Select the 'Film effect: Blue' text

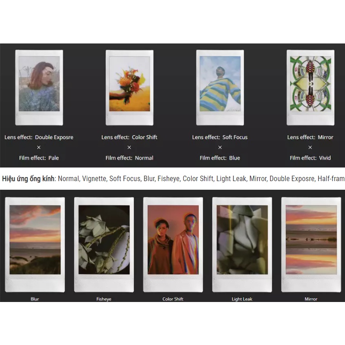[x=220, y=158]
